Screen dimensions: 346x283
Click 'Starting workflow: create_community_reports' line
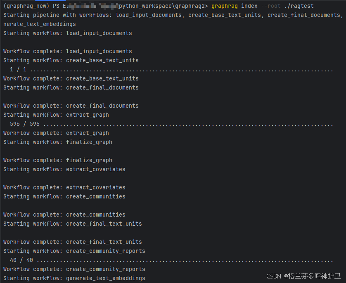[74, 251]
